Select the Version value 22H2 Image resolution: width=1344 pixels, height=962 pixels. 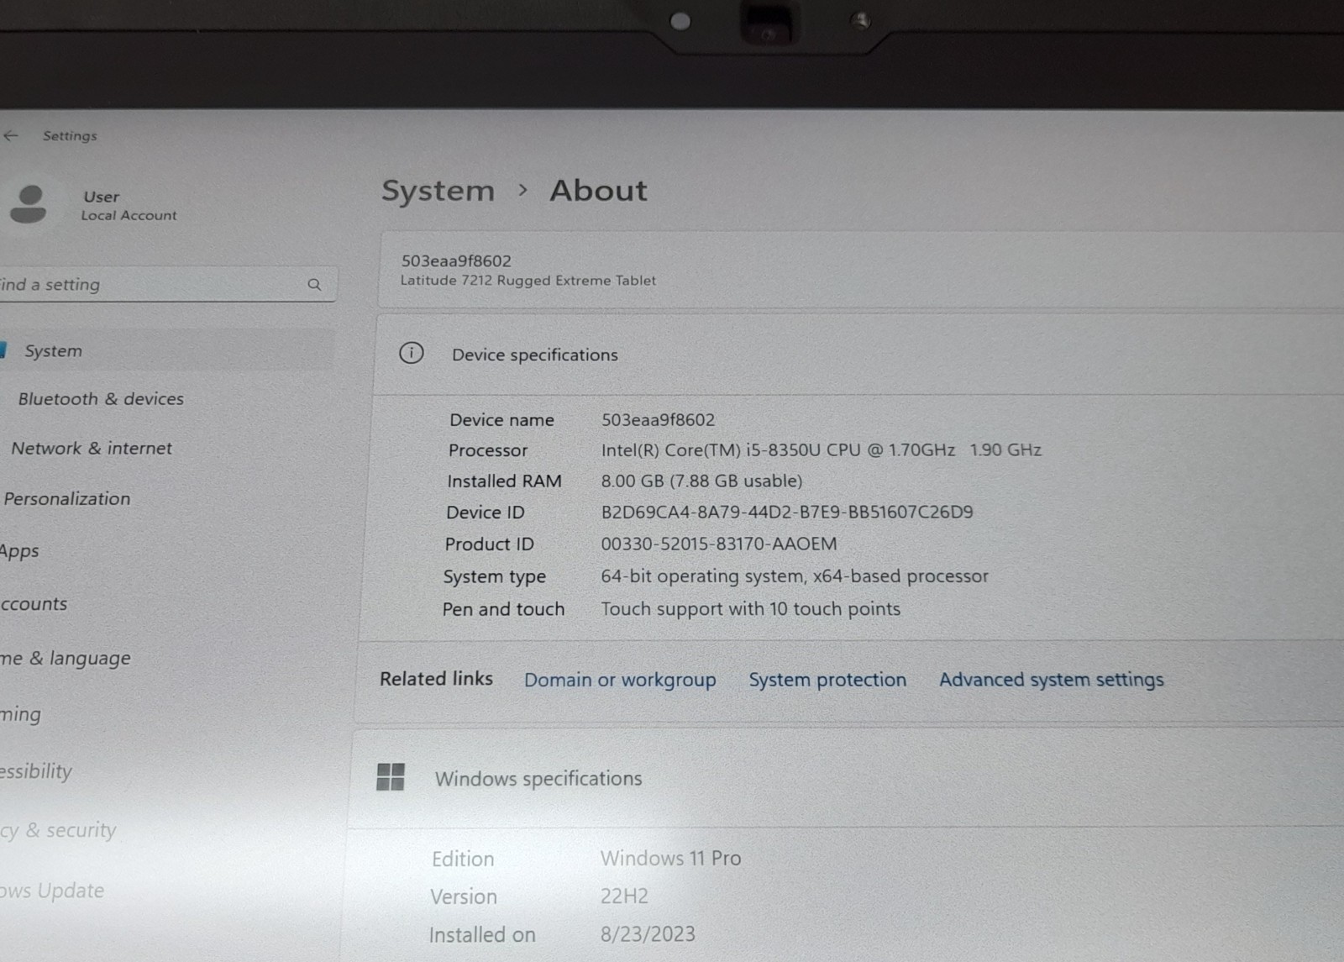(624, 896)
